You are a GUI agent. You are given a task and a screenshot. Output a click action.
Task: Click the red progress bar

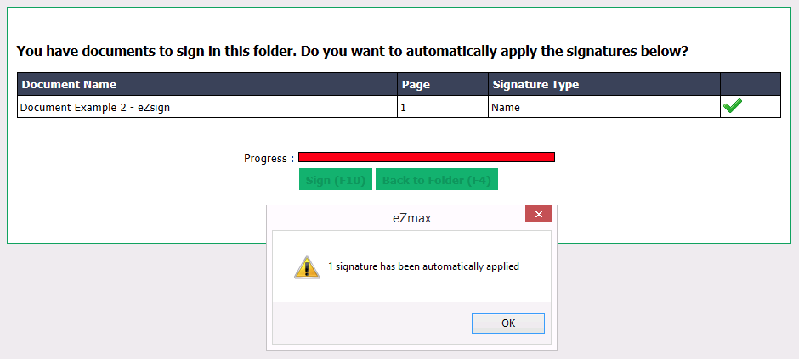[427, 157]
